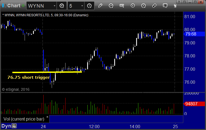Click the 80.00 price axis label
The width and height of the screenshot is (206, 130).
coord(190,30)
